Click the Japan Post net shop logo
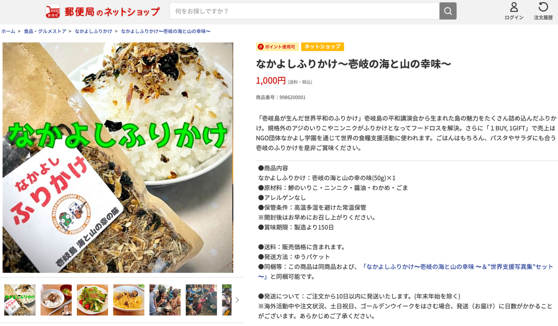Screen dimensions: 558x326 tap(103, 11)
